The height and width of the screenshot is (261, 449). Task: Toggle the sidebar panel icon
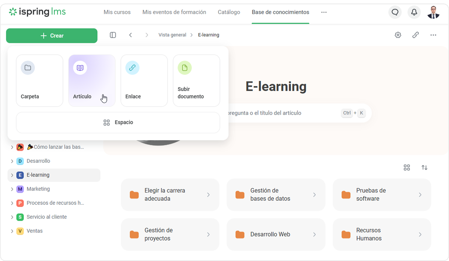pos(113,35)
